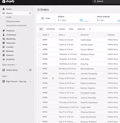View online store via eye icon
Viewport: 120px width, 123px height.
pos(30,70)
